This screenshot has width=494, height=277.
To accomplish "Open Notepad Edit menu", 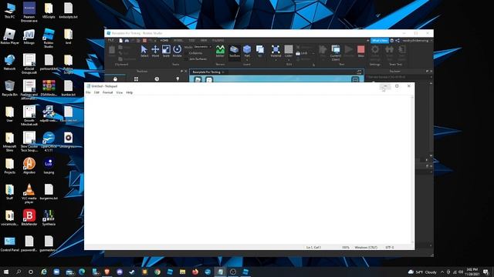I will (x=96, y=92).
